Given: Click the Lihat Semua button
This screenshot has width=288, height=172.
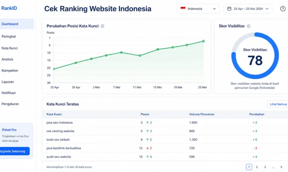Looking at the screenshot, I should pos(278,104).
